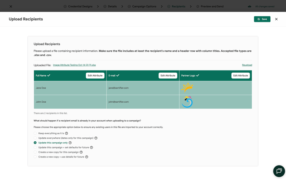Image resolution: width=286 pixels, height=179 pixels.
Task: Click the E-mail column checkmark icon
Action: (x=118, y=75)
